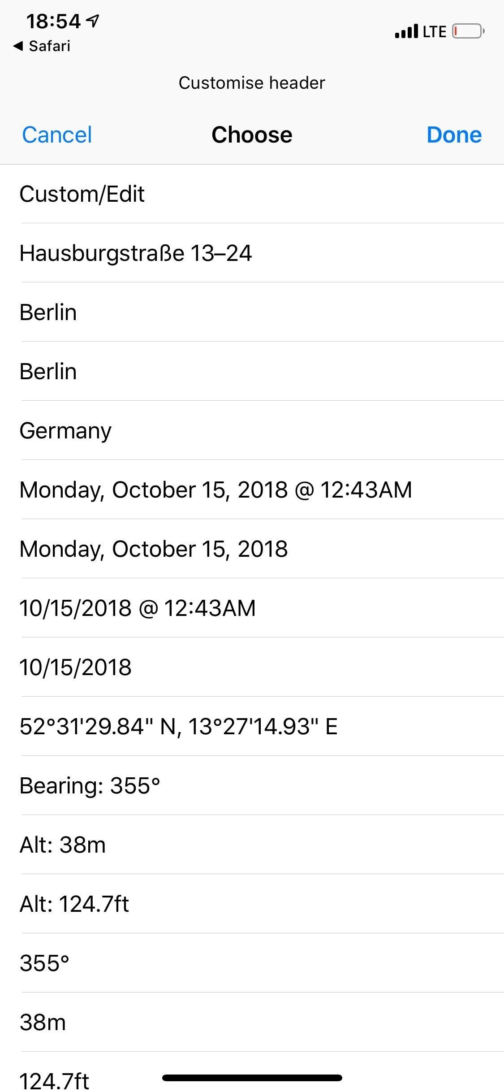Pick the first Berlin entry
504x1092 pixels.
click(48, 312)
